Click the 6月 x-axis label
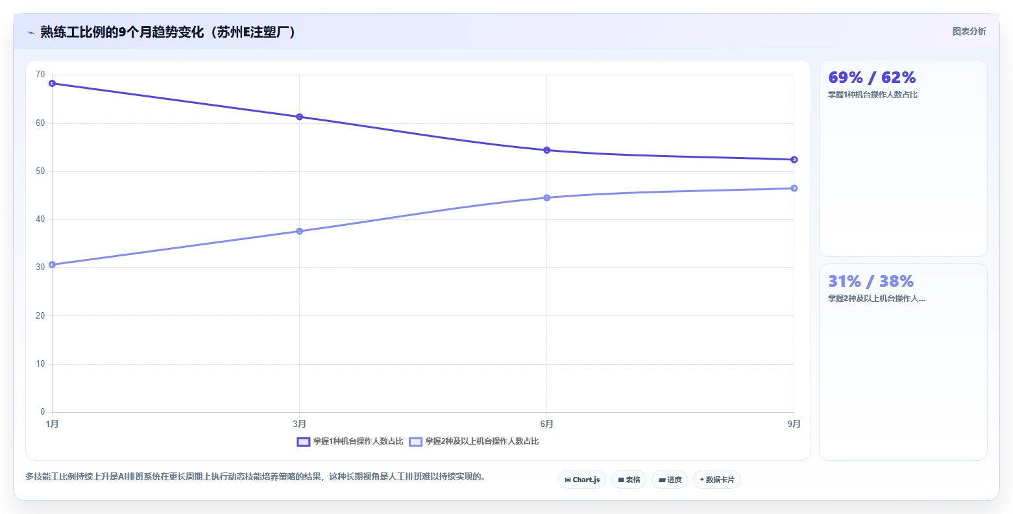Screen dimensions: 1013x514 click(546, 424)
